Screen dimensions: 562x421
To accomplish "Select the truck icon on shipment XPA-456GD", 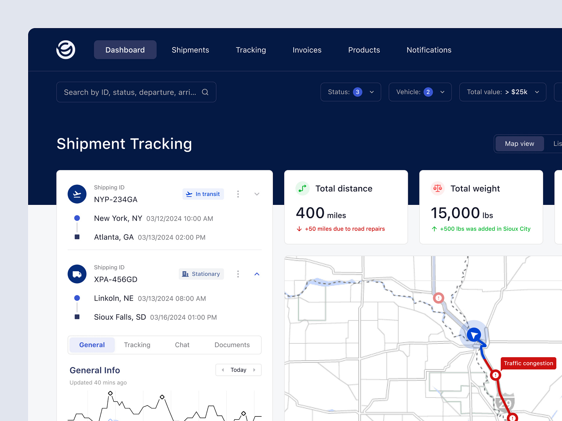I will point(77,274).
